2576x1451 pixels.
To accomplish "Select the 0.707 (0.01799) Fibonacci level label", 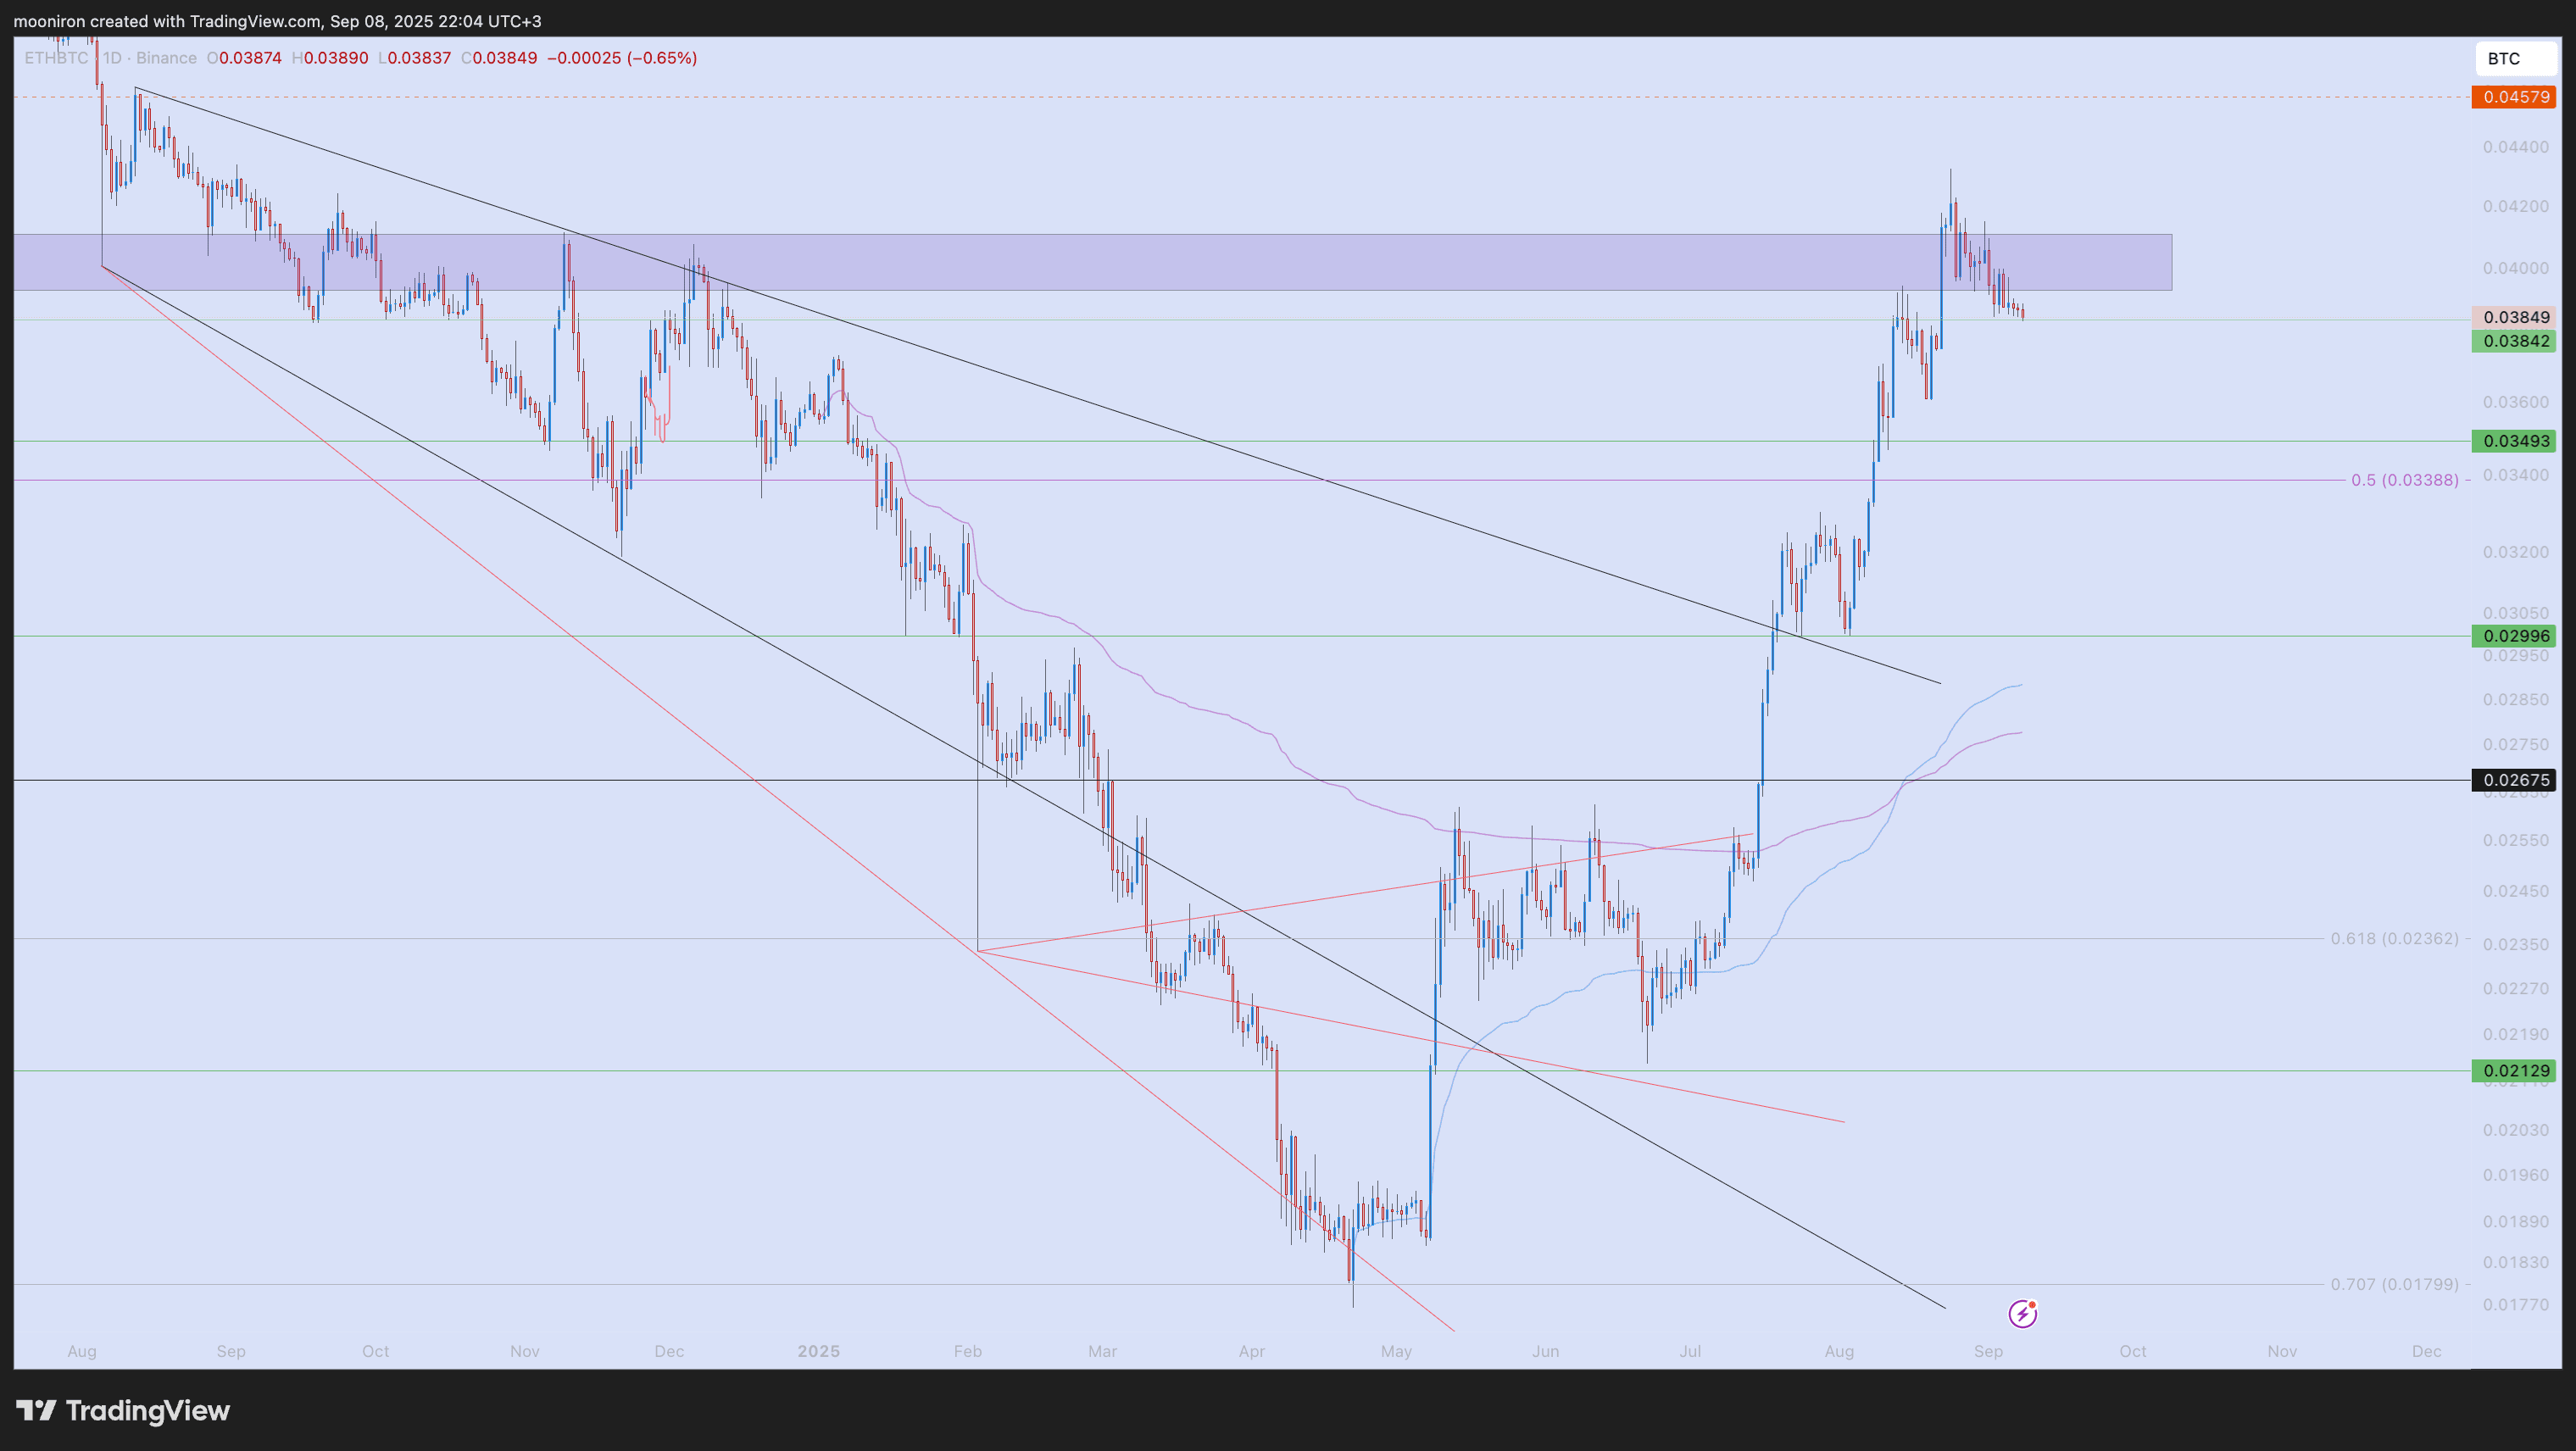I will pyautogui.click(x=2394, y=1284).
